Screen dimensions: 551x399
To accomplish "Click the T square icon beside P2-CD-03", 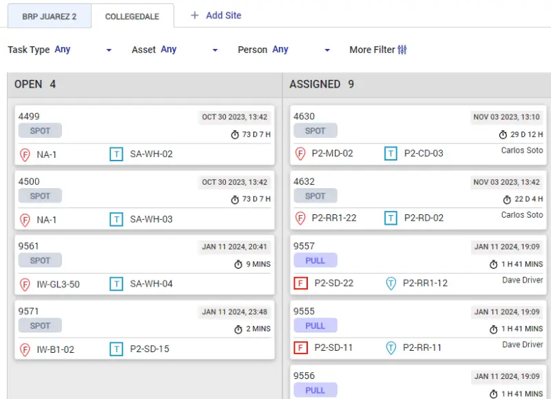I will [x=391, y=153].
